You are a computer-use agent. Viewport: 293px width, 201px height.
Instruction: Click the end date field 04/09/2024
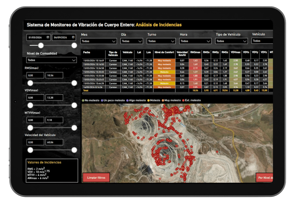pos(64,37)
